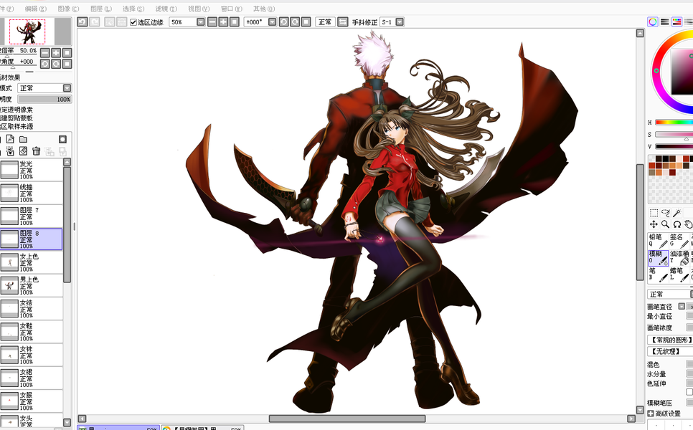693x430 pixels.
Task: Click the 正常 button in top toolbar
Action: (325, 22)
